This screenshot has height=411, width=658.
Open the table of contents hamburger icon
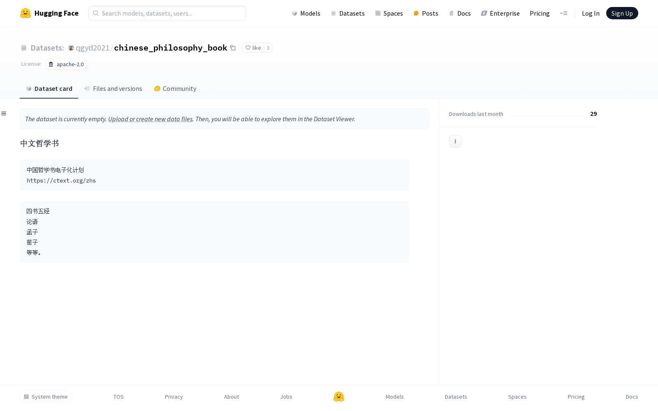4,113
